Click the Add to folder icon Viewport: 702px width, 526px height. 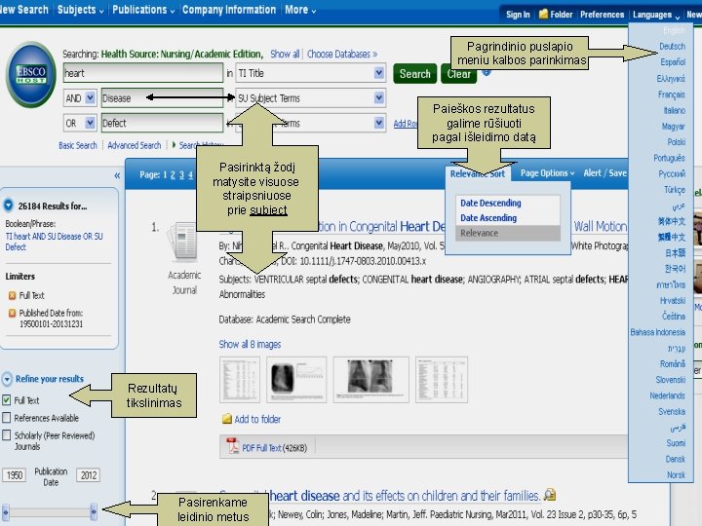pos(227,419)
